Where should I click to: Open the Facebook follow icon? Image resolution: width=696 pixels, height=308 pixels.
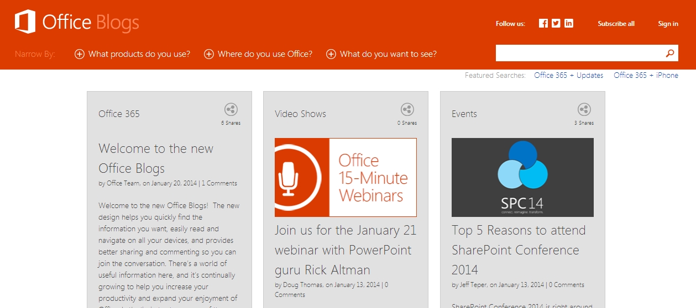click(x=543, y=23)
